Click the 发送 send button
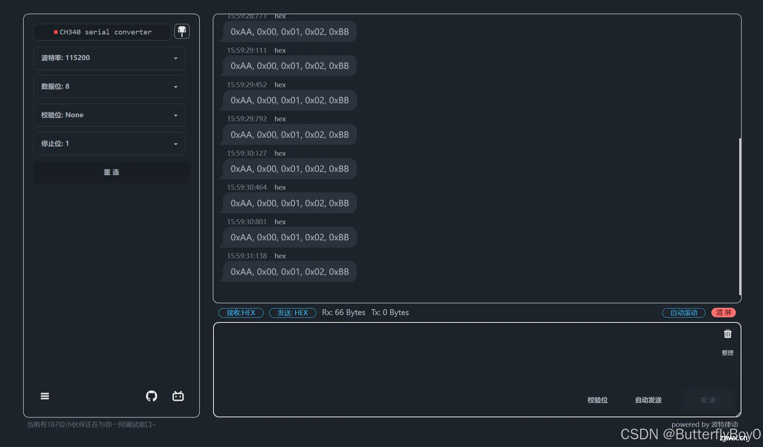Screen dimensions: 763x447 pyautogui.click(x=708, y=400)
